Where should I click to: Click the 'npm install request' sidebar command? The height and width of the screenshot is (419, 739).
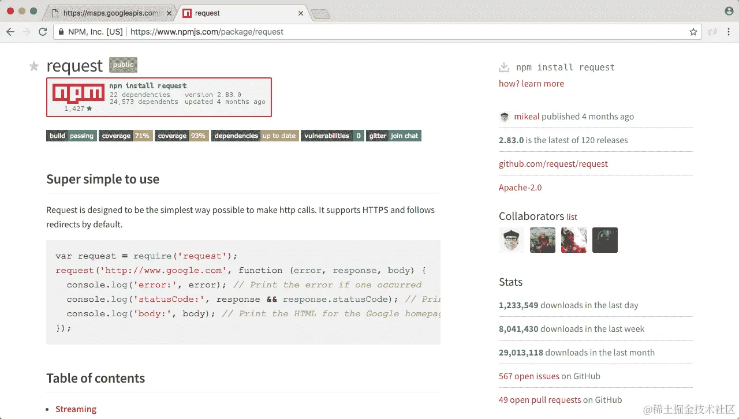coord(565,68)
